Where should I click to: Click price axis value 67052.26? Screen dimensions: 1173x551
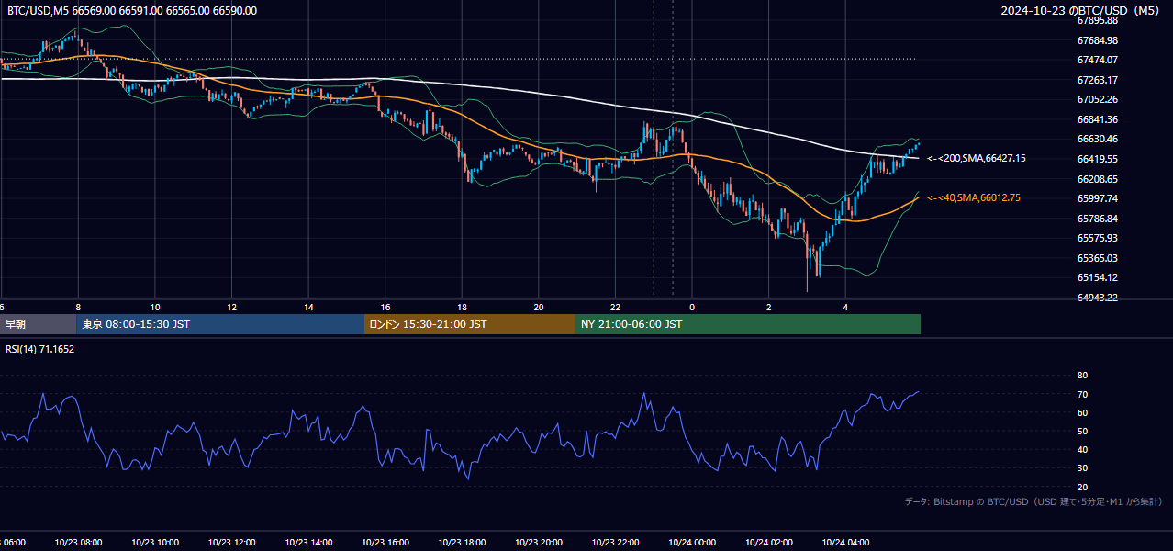pos(1098,99)
